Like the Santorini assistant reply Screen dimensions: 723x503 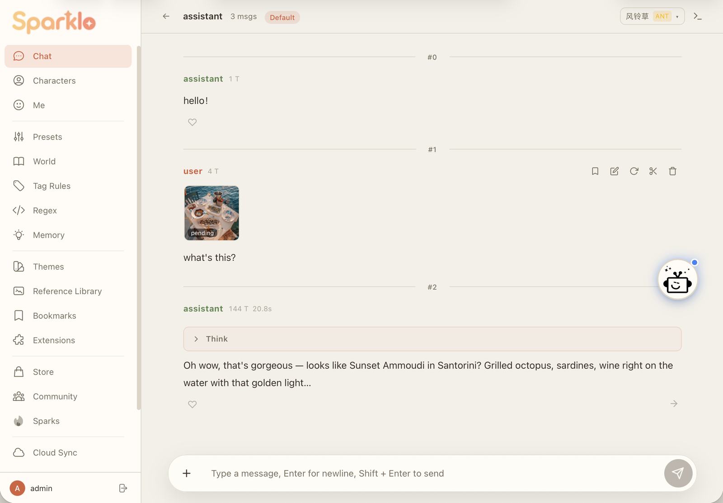[x=192, y=404]
